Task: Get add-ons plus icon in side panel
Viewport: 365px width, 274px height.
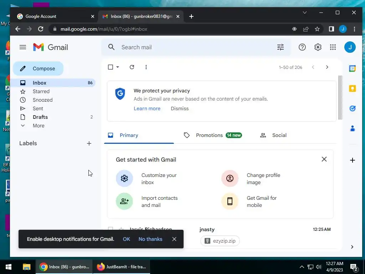Action: 353,160
